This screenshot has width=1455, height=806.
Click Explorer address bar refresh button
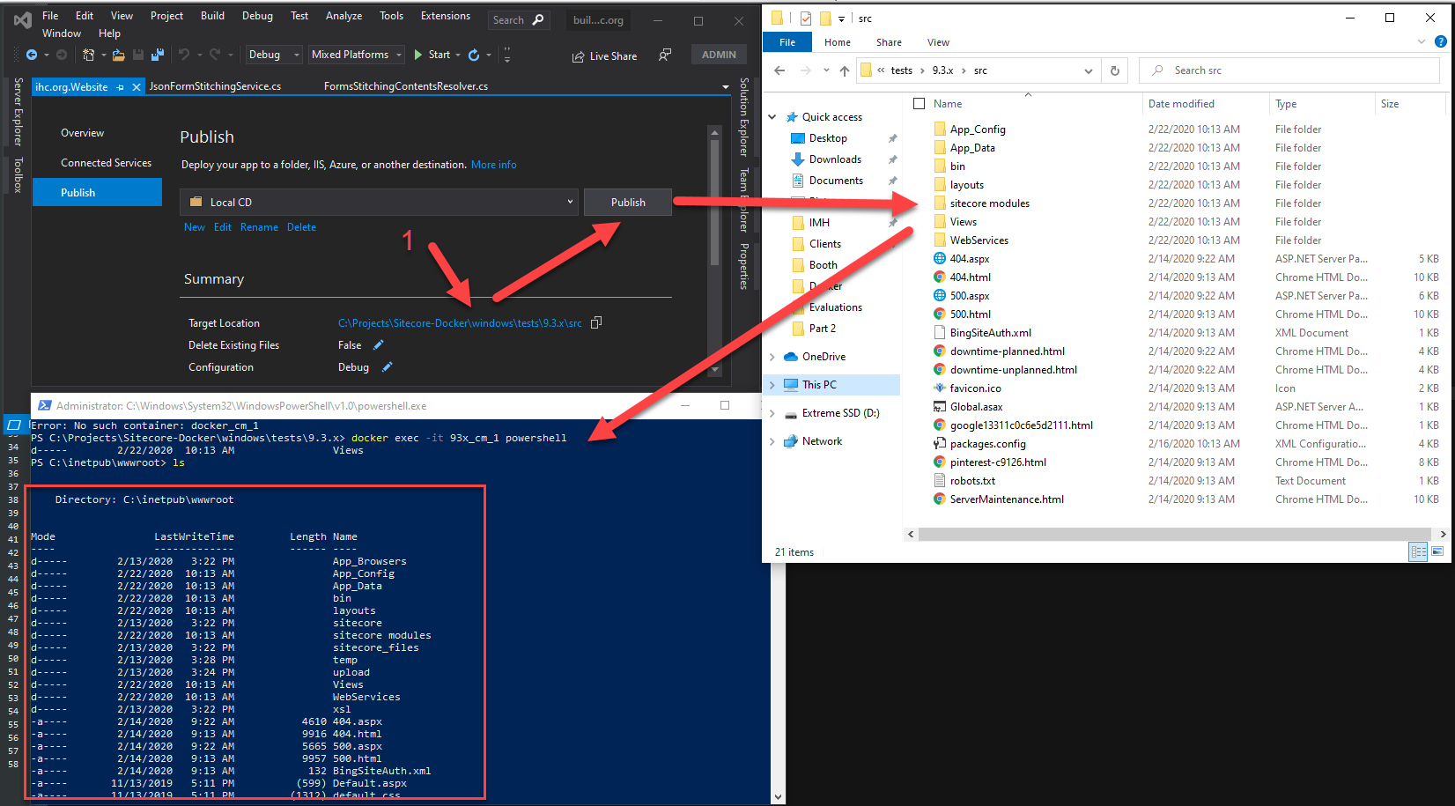coord(1115,70)
